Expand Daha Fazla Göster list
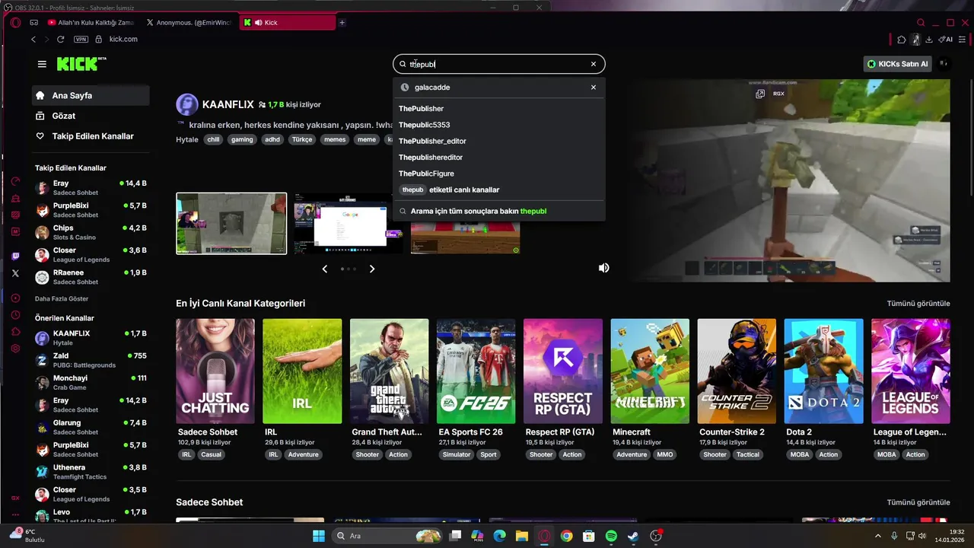974x548 pixels. click(62, 299)
